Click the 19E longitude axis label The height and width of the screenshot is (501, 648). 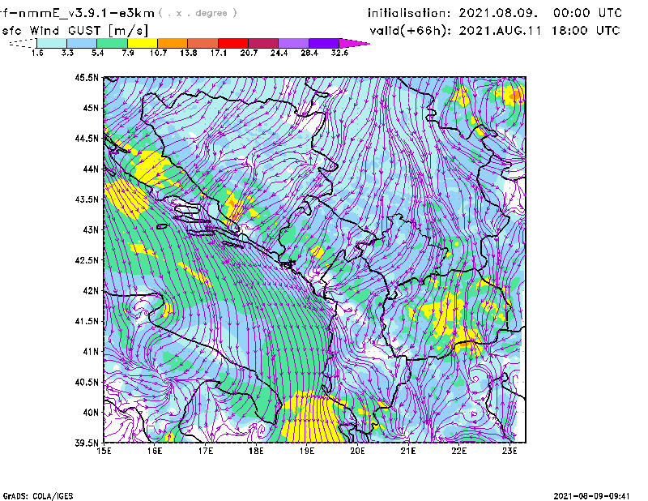coord(306,451)
